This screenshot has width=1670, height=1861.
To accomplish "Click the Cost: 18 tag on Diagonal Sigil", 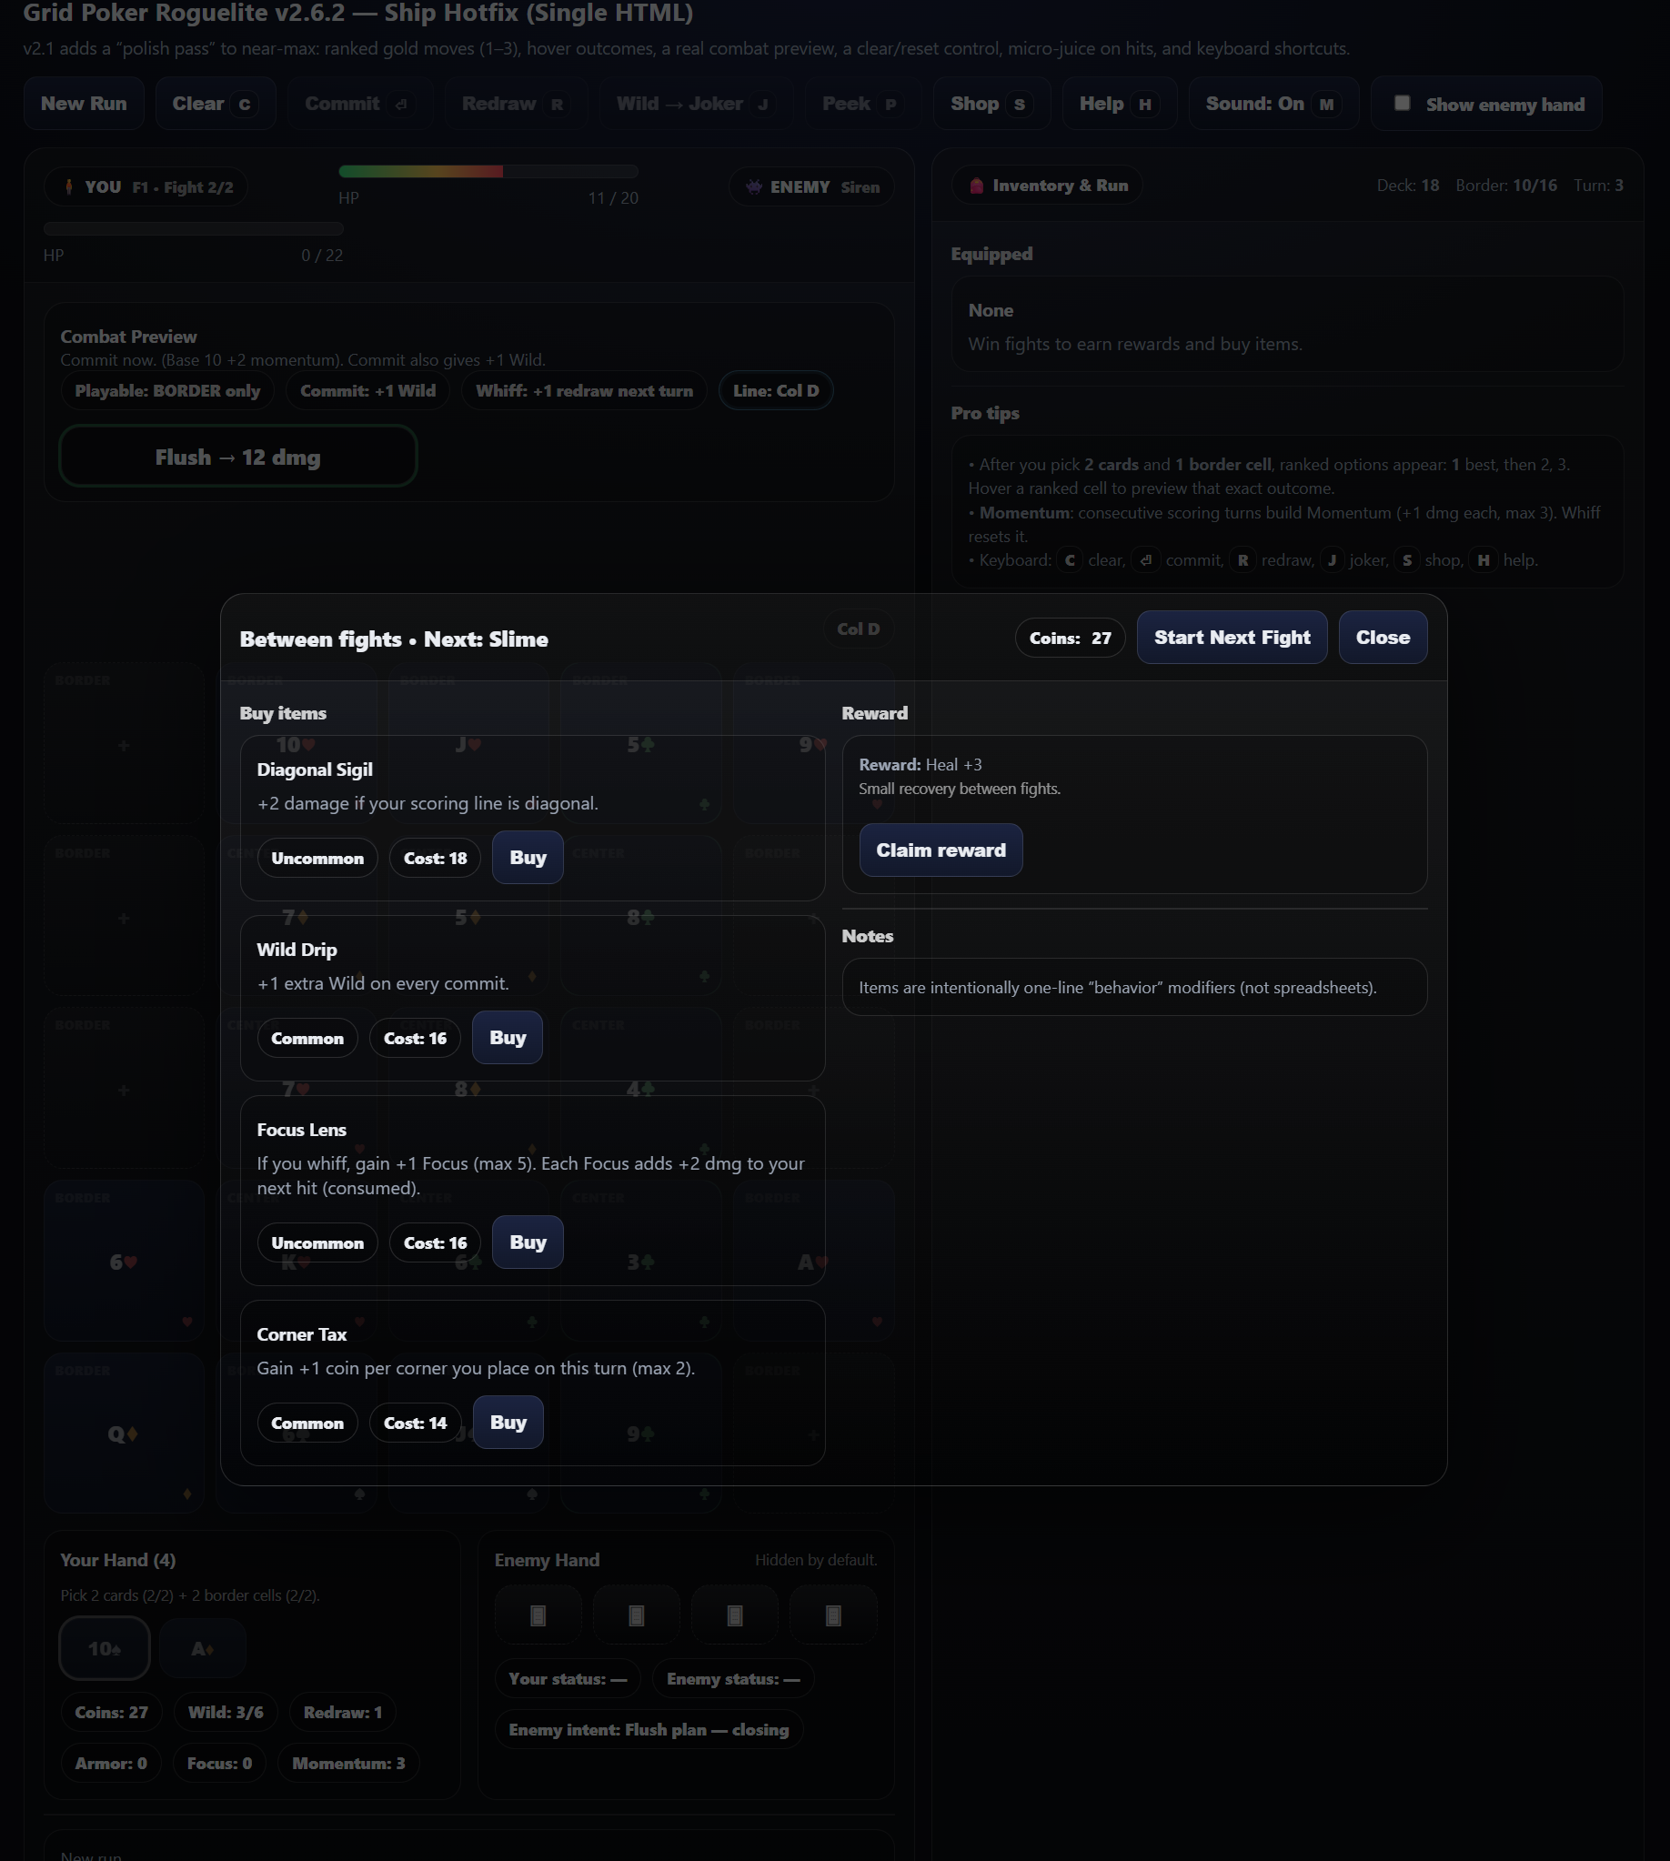I will point(435,858).
